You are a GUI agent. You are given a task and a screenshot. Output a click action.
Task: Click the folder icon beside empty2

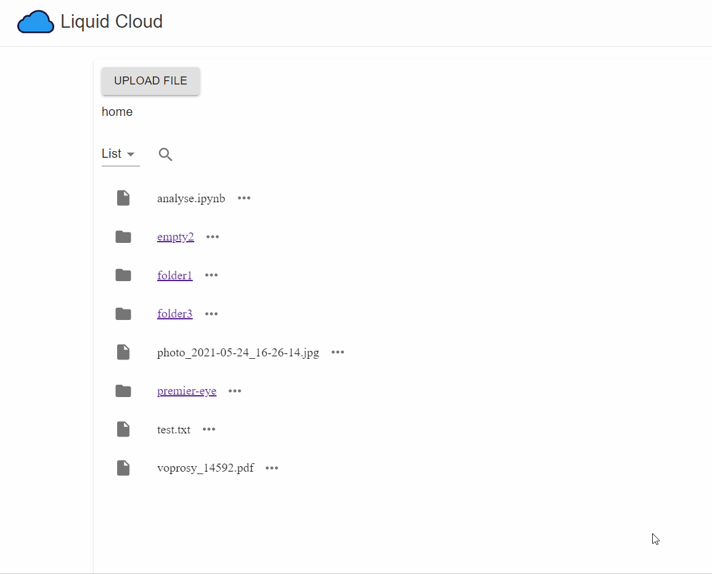point(123,237)
